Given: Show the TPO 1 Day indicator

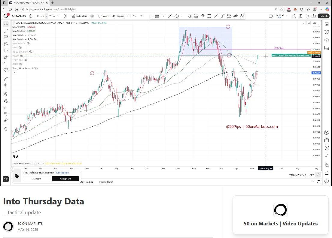Looking at the screenshot, I should (26, 60).
